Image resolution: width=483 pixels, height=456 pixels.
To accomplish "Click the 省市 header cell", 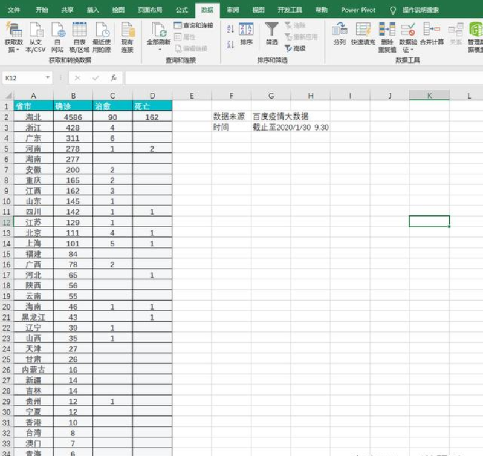I will click(x=33, y=106).
